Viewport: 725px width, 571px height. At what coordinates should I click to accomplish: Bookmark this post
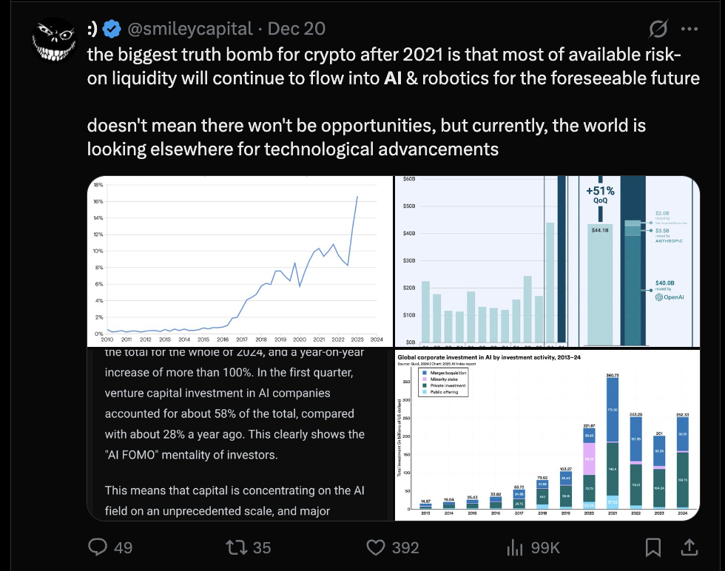652,547
